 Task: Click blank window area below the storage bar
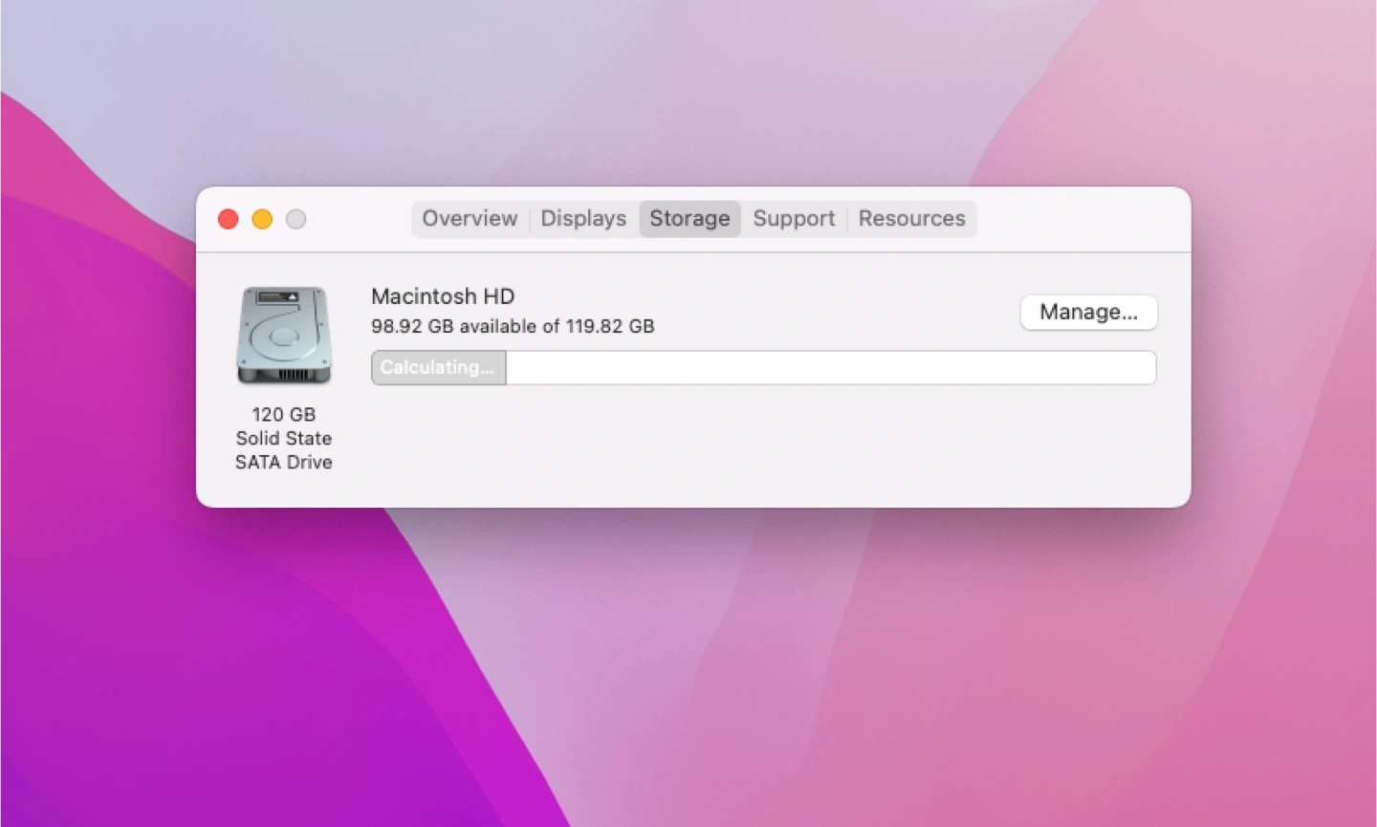[x=763, y=445]
